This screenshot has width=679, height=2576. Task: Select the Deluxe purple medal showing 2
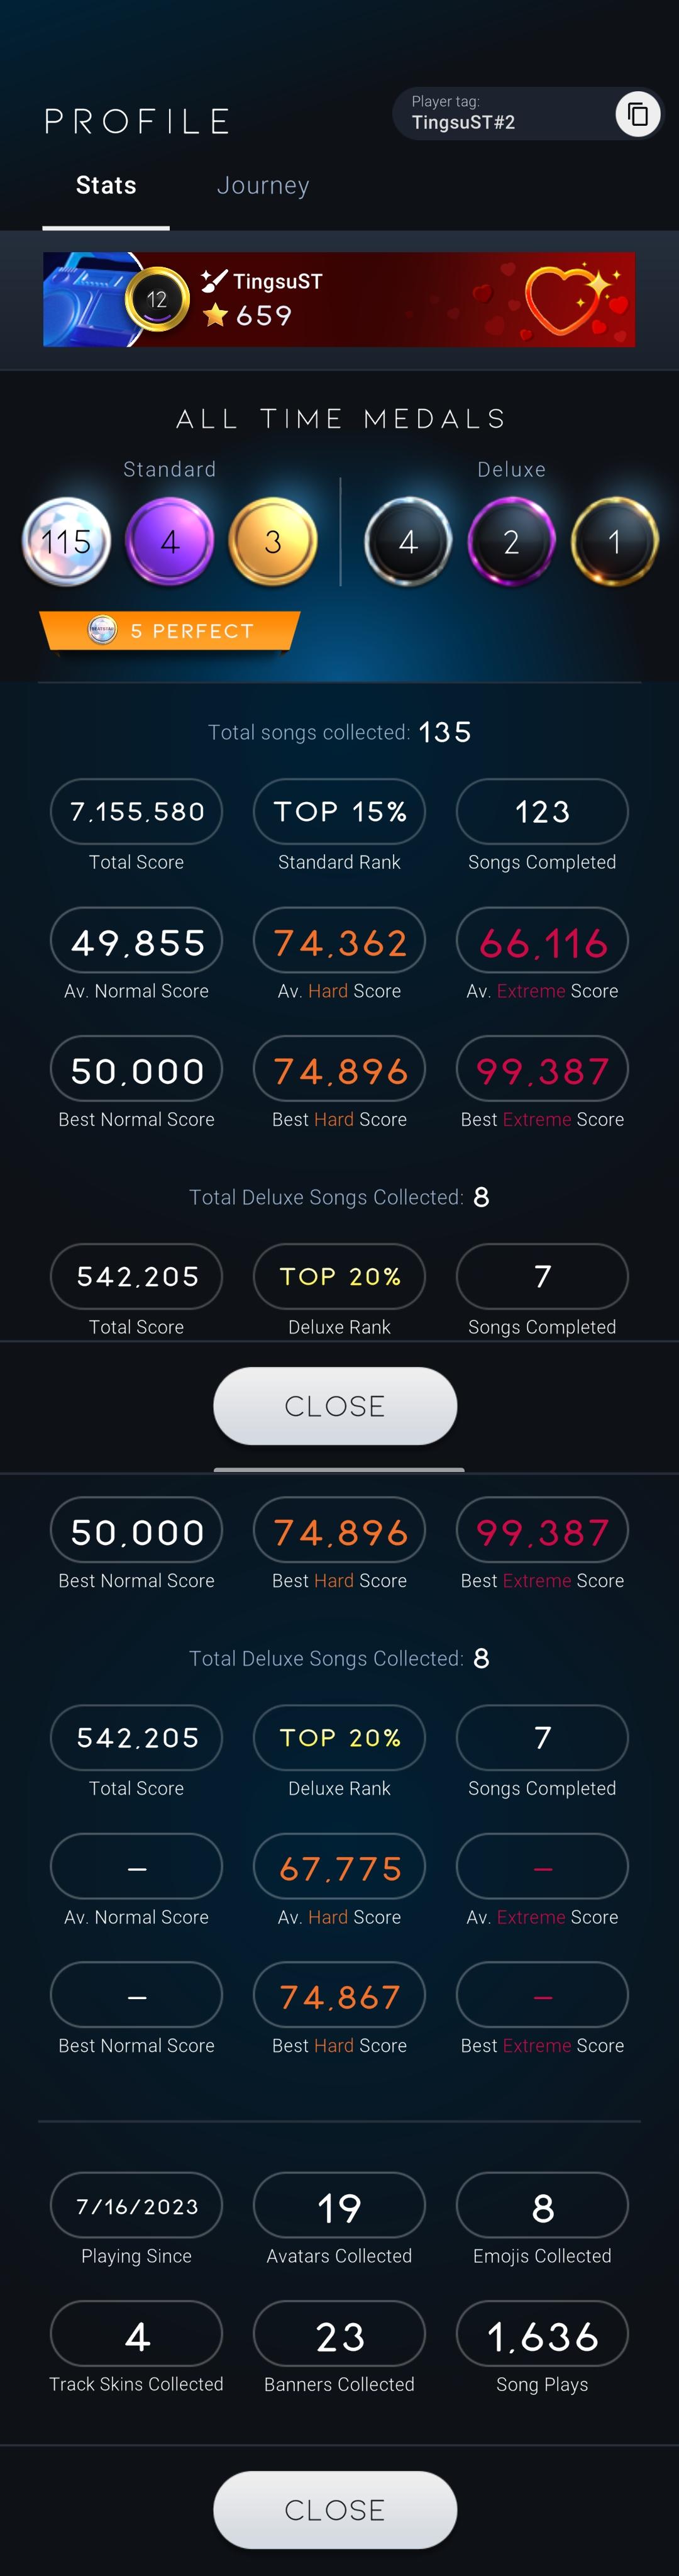pyautogui.click(x=511, y=541)
